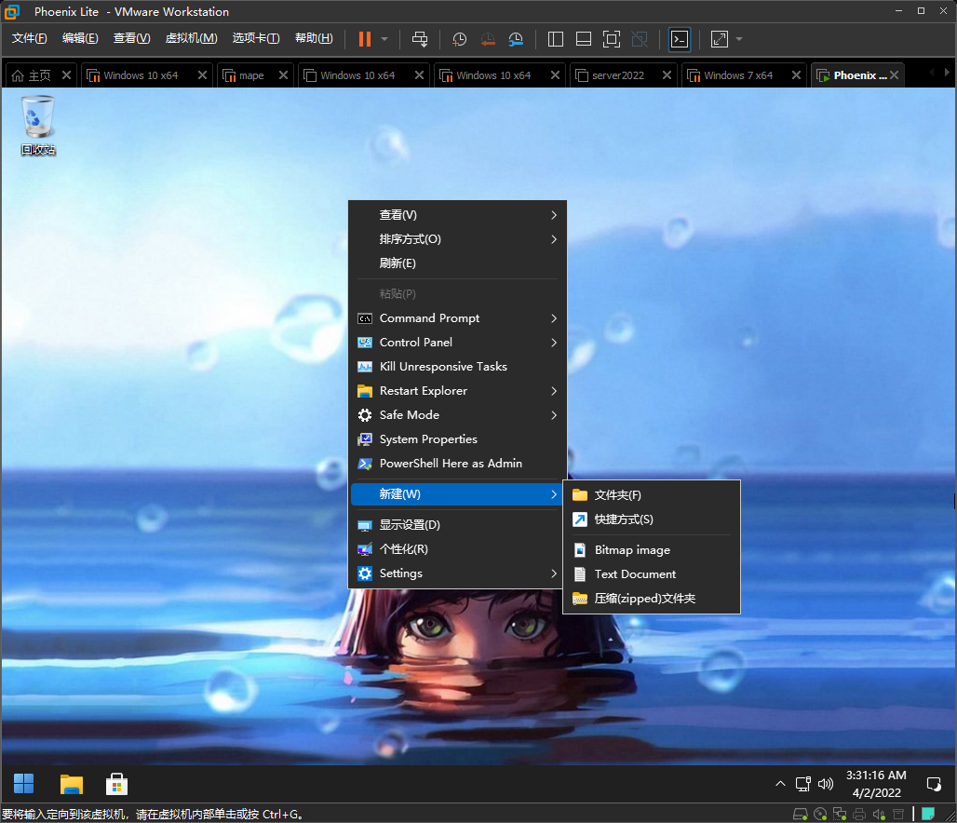The height and width of the screenshot is (823, 957).
Task: Click the VMware pause virtual machine button
Action: pos(364,39)
